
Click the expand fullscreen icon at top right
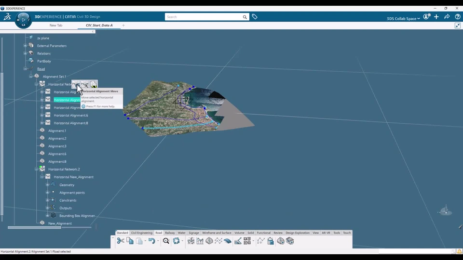click(457, 26)
